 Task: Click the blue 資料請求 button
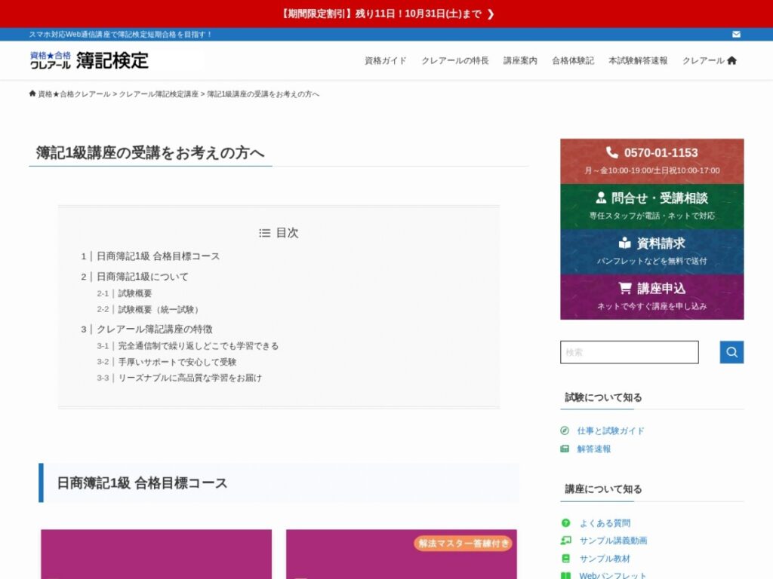click(x=651, y=252)
